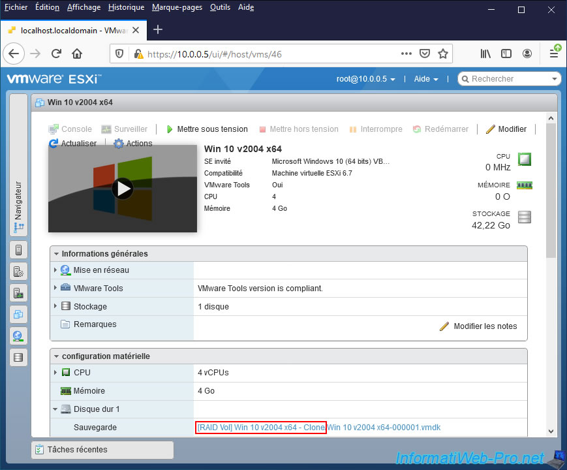567x470 pixels.
Task: Open the root@10.0.0.5 user dropdown
Action: click(365, 79)
